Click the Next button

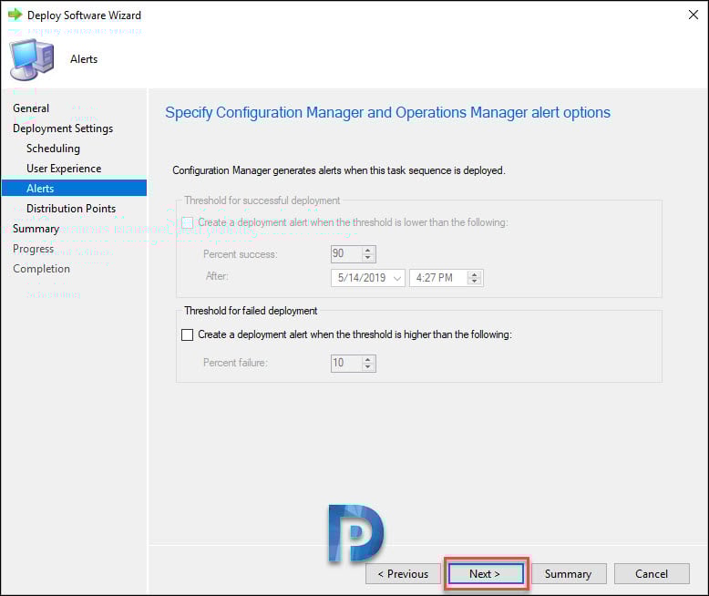point(486,574)
